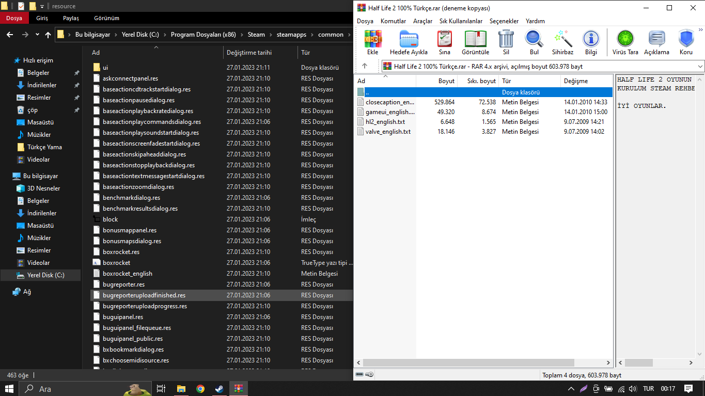Open Google Chrome from the taskbar
The image size is (705, 396).
(x=200, y=389)
